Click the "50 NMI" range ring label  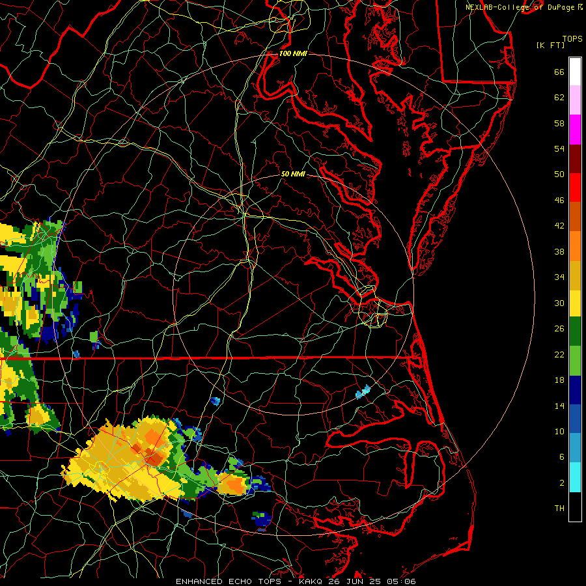(293, 174)
